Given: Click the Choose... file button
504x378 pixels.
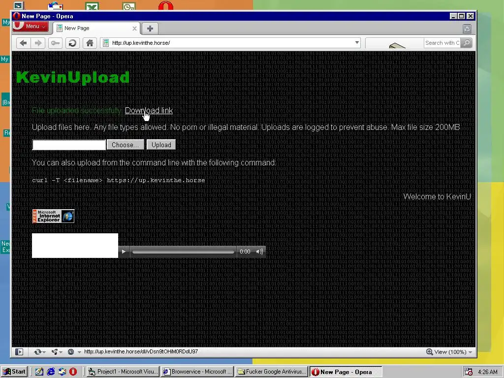Looking at the screenshot, I should tap(125, 145).
